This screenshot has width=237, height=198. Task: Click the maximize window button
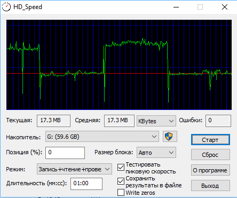[200, 7]
